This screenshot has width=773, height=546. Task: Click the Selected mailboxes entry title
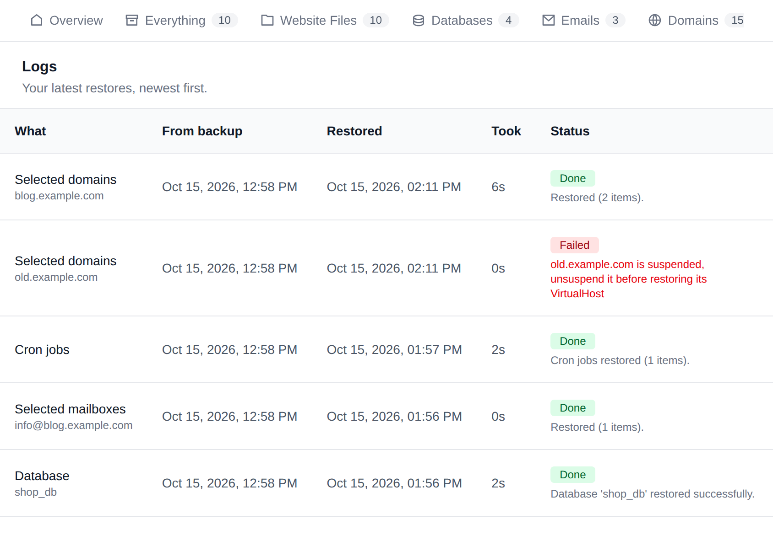pyautogui.click(x=70, y=409)
